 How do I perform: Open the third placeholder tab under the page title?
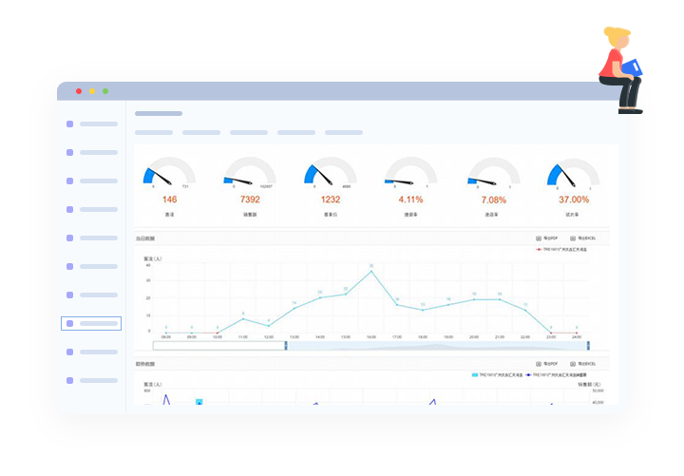coord(249,132)
